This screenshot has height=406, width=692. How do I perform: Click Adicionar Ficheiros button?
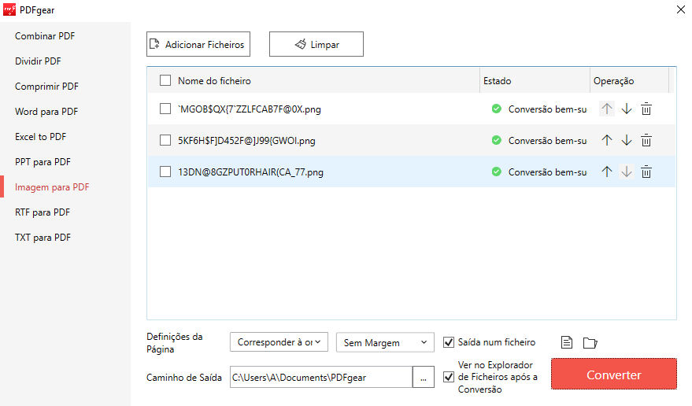[x=198, y=44]
